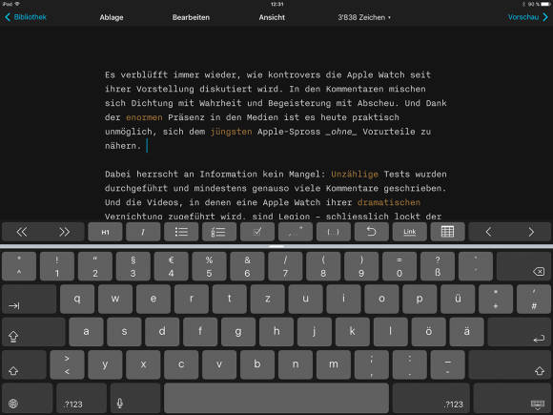Tap the shift key beside the hyphen key
553x415 pixels.
[x=510, y=364]
